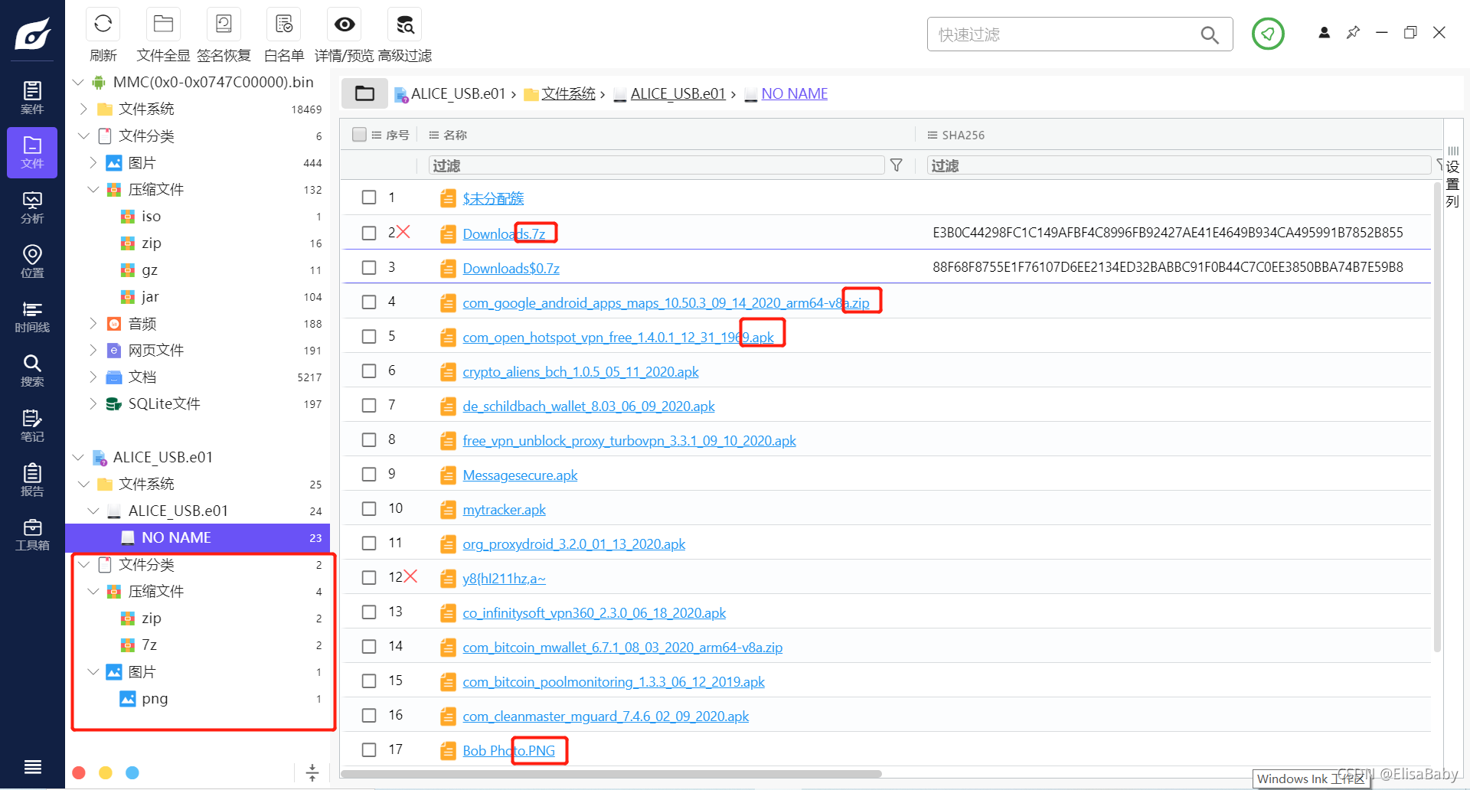The height and width of the screenshot is (790, 1470).
Task: Open the 工具箱 sidebar section
Action: coord(32,535)
